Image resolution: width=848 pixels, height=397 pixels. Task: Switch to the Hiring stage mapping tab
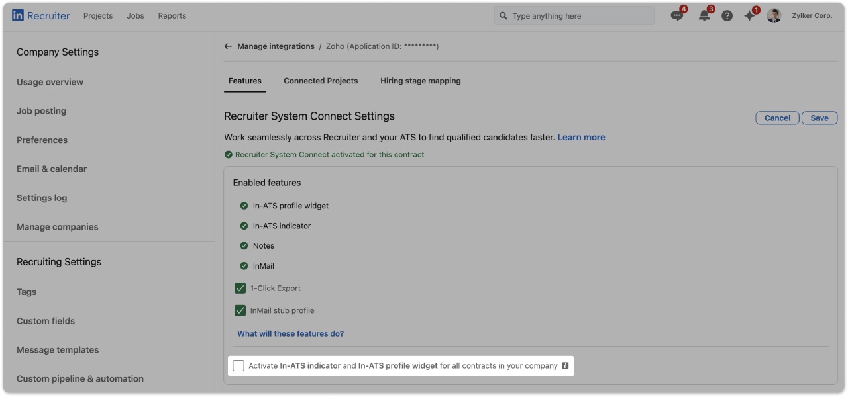point(421,81)
